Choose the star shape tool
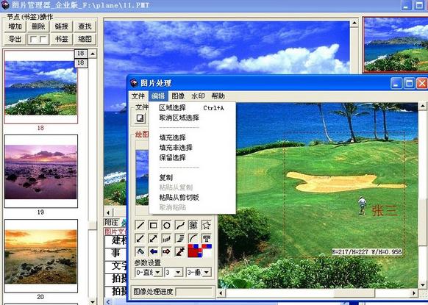 [207, 226]
